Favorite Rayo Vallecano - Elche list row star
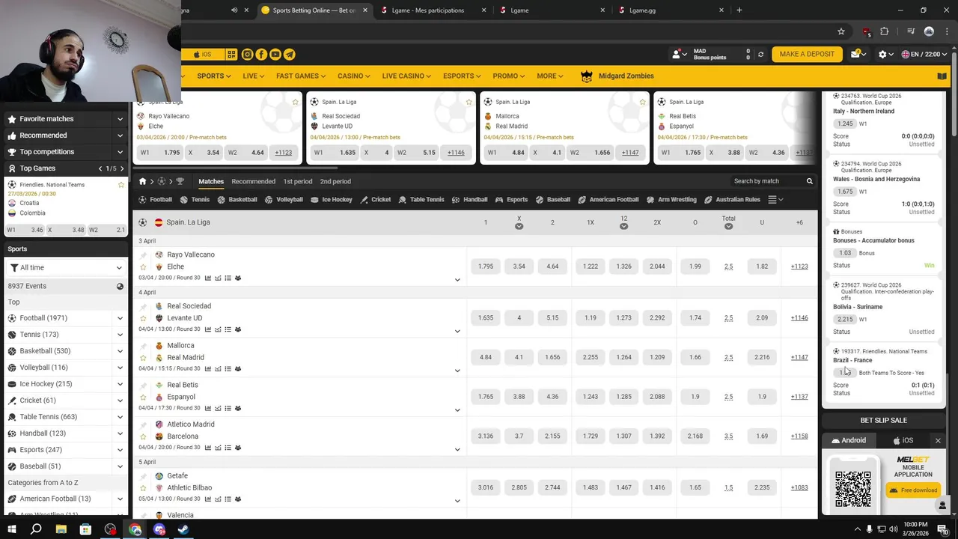This screenshot has height=539, width=958. [144, 267]
